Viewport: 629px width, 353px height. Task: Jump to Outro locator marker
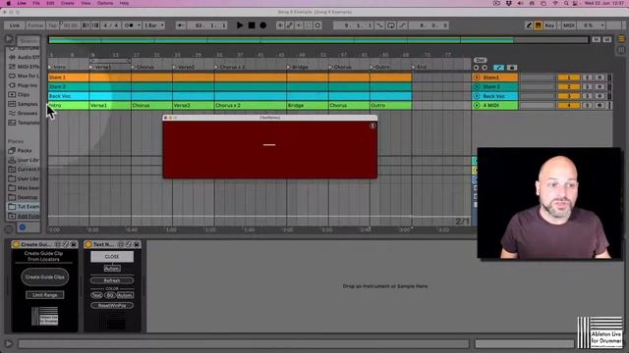tap(380, 67)
